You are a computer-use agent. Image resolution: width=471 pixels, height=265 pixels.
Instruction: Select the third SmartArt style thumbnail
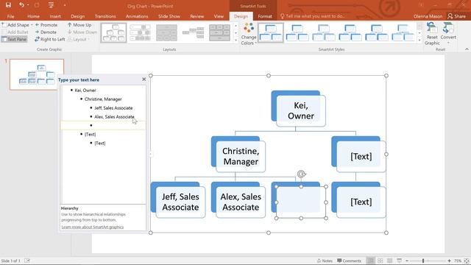point(324,32)
